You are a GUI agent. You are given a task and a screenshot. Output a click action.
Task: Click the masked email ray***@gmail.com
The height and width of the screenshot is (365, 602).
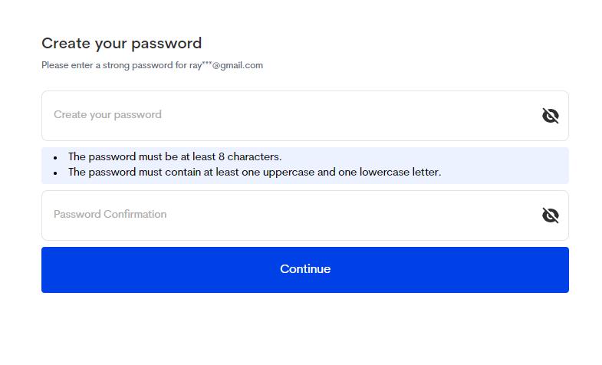[x=226, y=65]
